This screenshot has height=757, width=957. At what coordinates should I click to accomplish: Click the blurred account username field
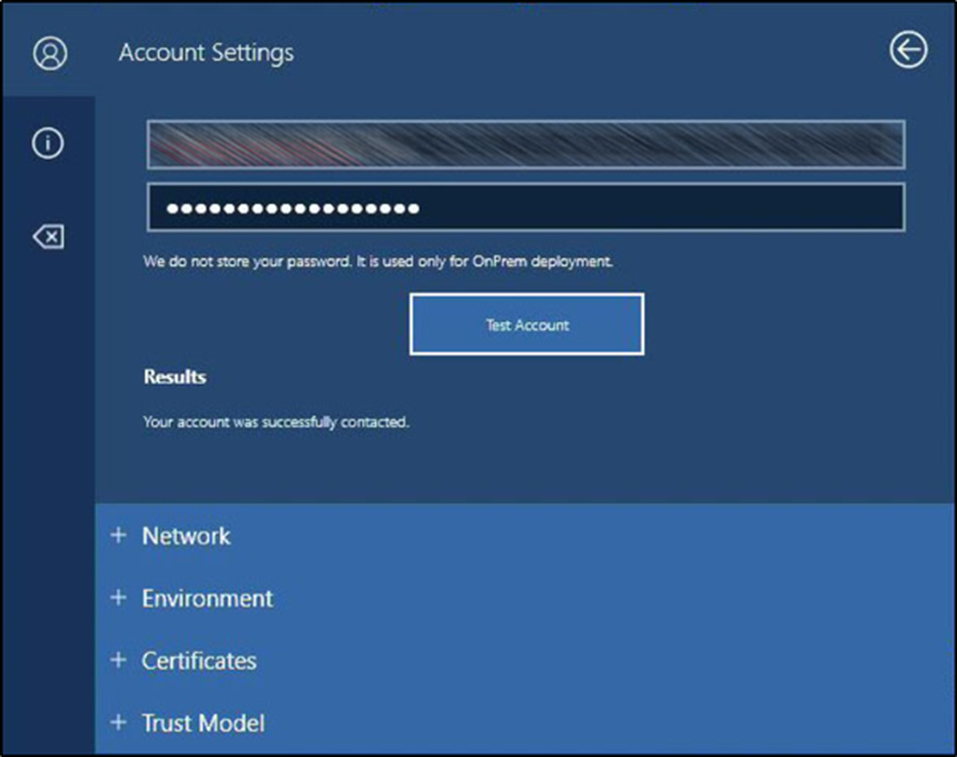tap(525, 145)
